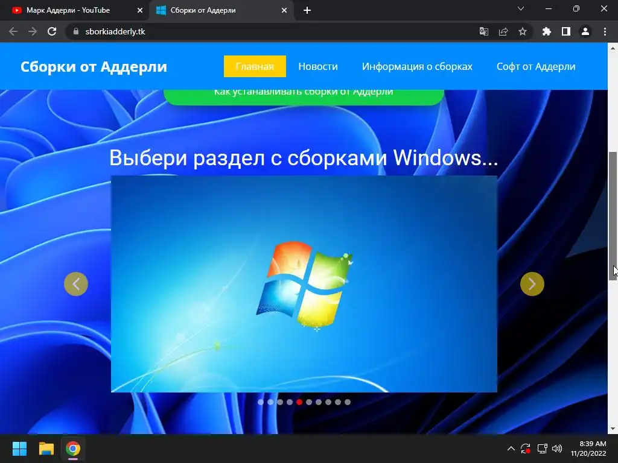
Task: Click the Chrome taskbar icon
Action: click(73, 449)
